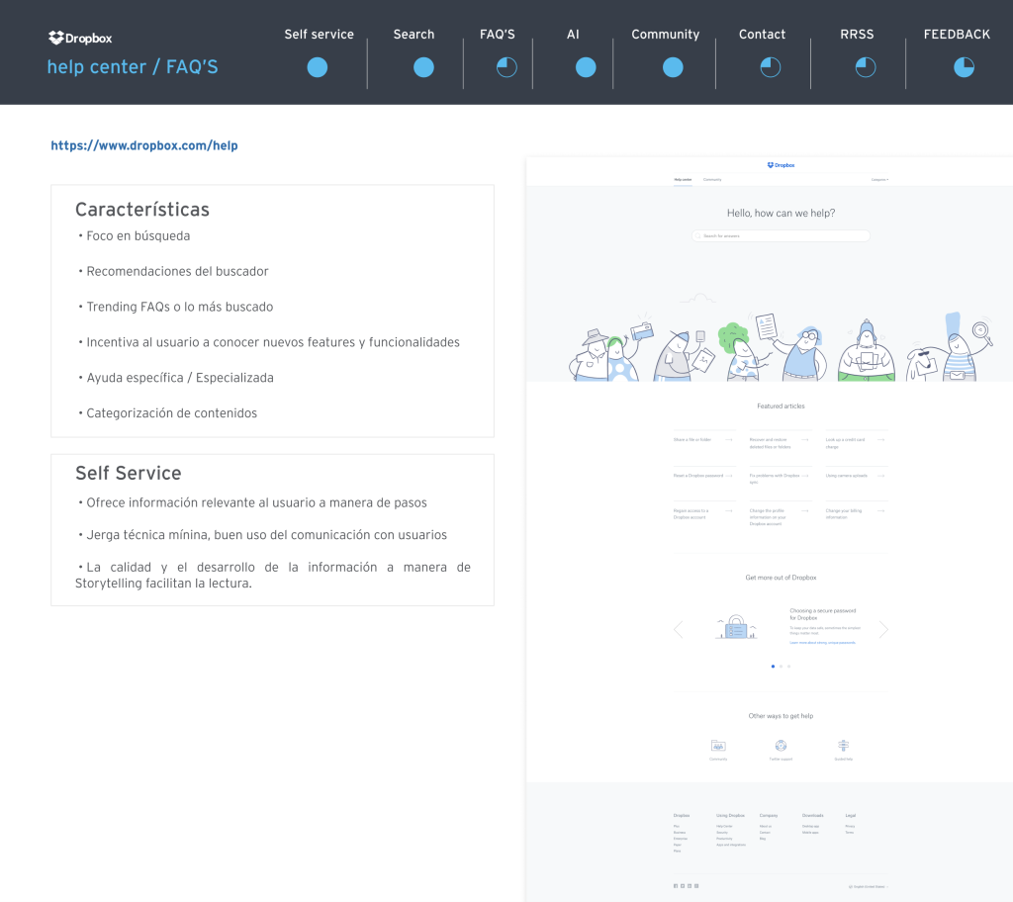Click the Trending FAQs o lo más buscado bullet

click(x=176, y=307)
